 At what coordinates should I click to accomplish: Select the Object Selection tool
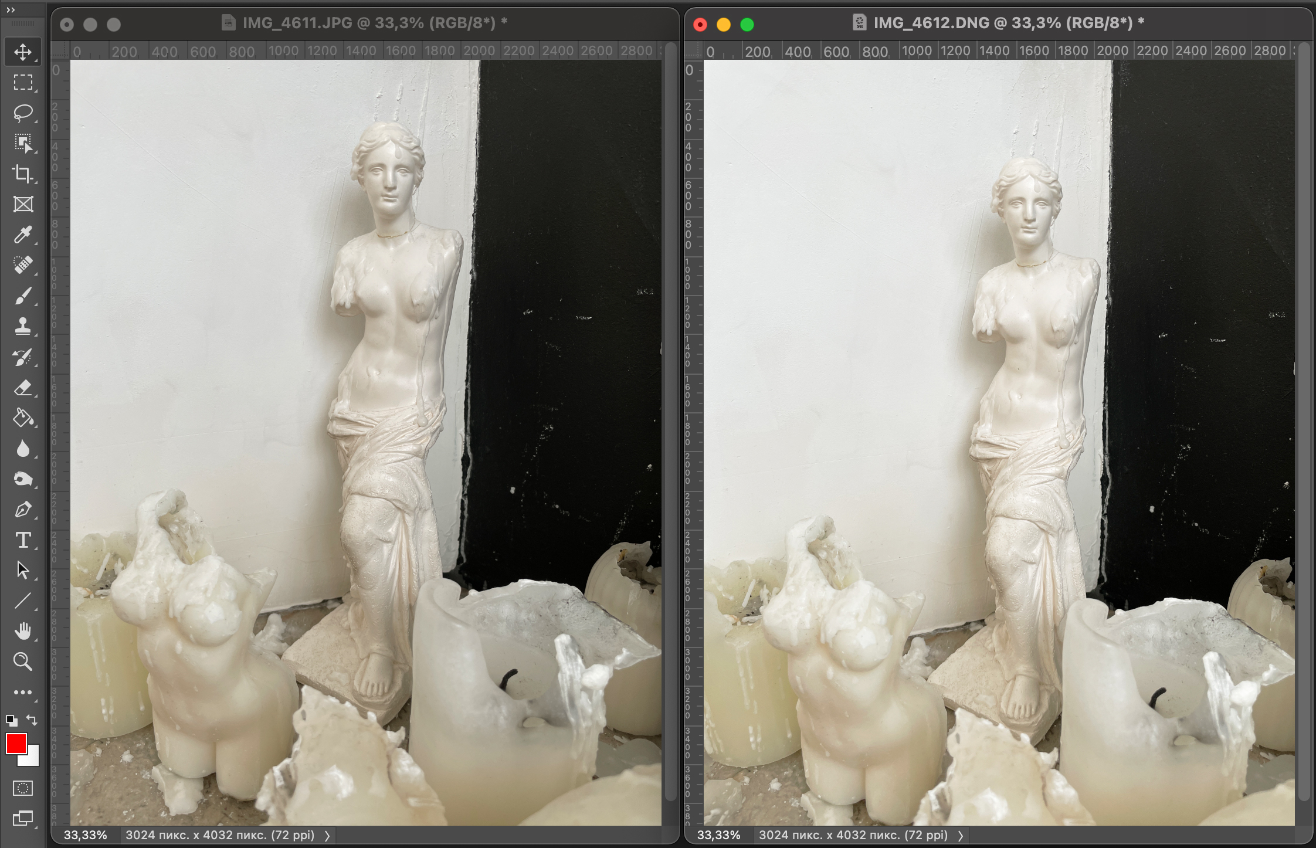tap(23, 143)
